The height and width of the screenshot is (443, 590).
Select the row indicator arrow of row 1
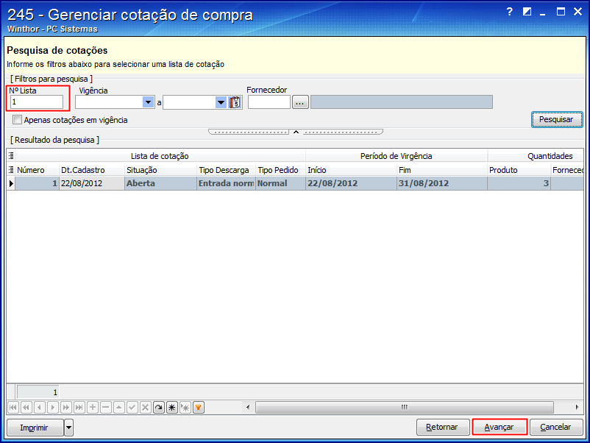pyautogui.click(x=11, y=183)
